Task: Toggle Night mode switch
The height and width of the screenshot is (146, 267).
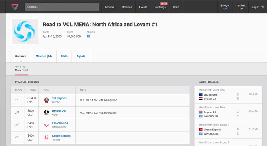Action: [225, 7]
